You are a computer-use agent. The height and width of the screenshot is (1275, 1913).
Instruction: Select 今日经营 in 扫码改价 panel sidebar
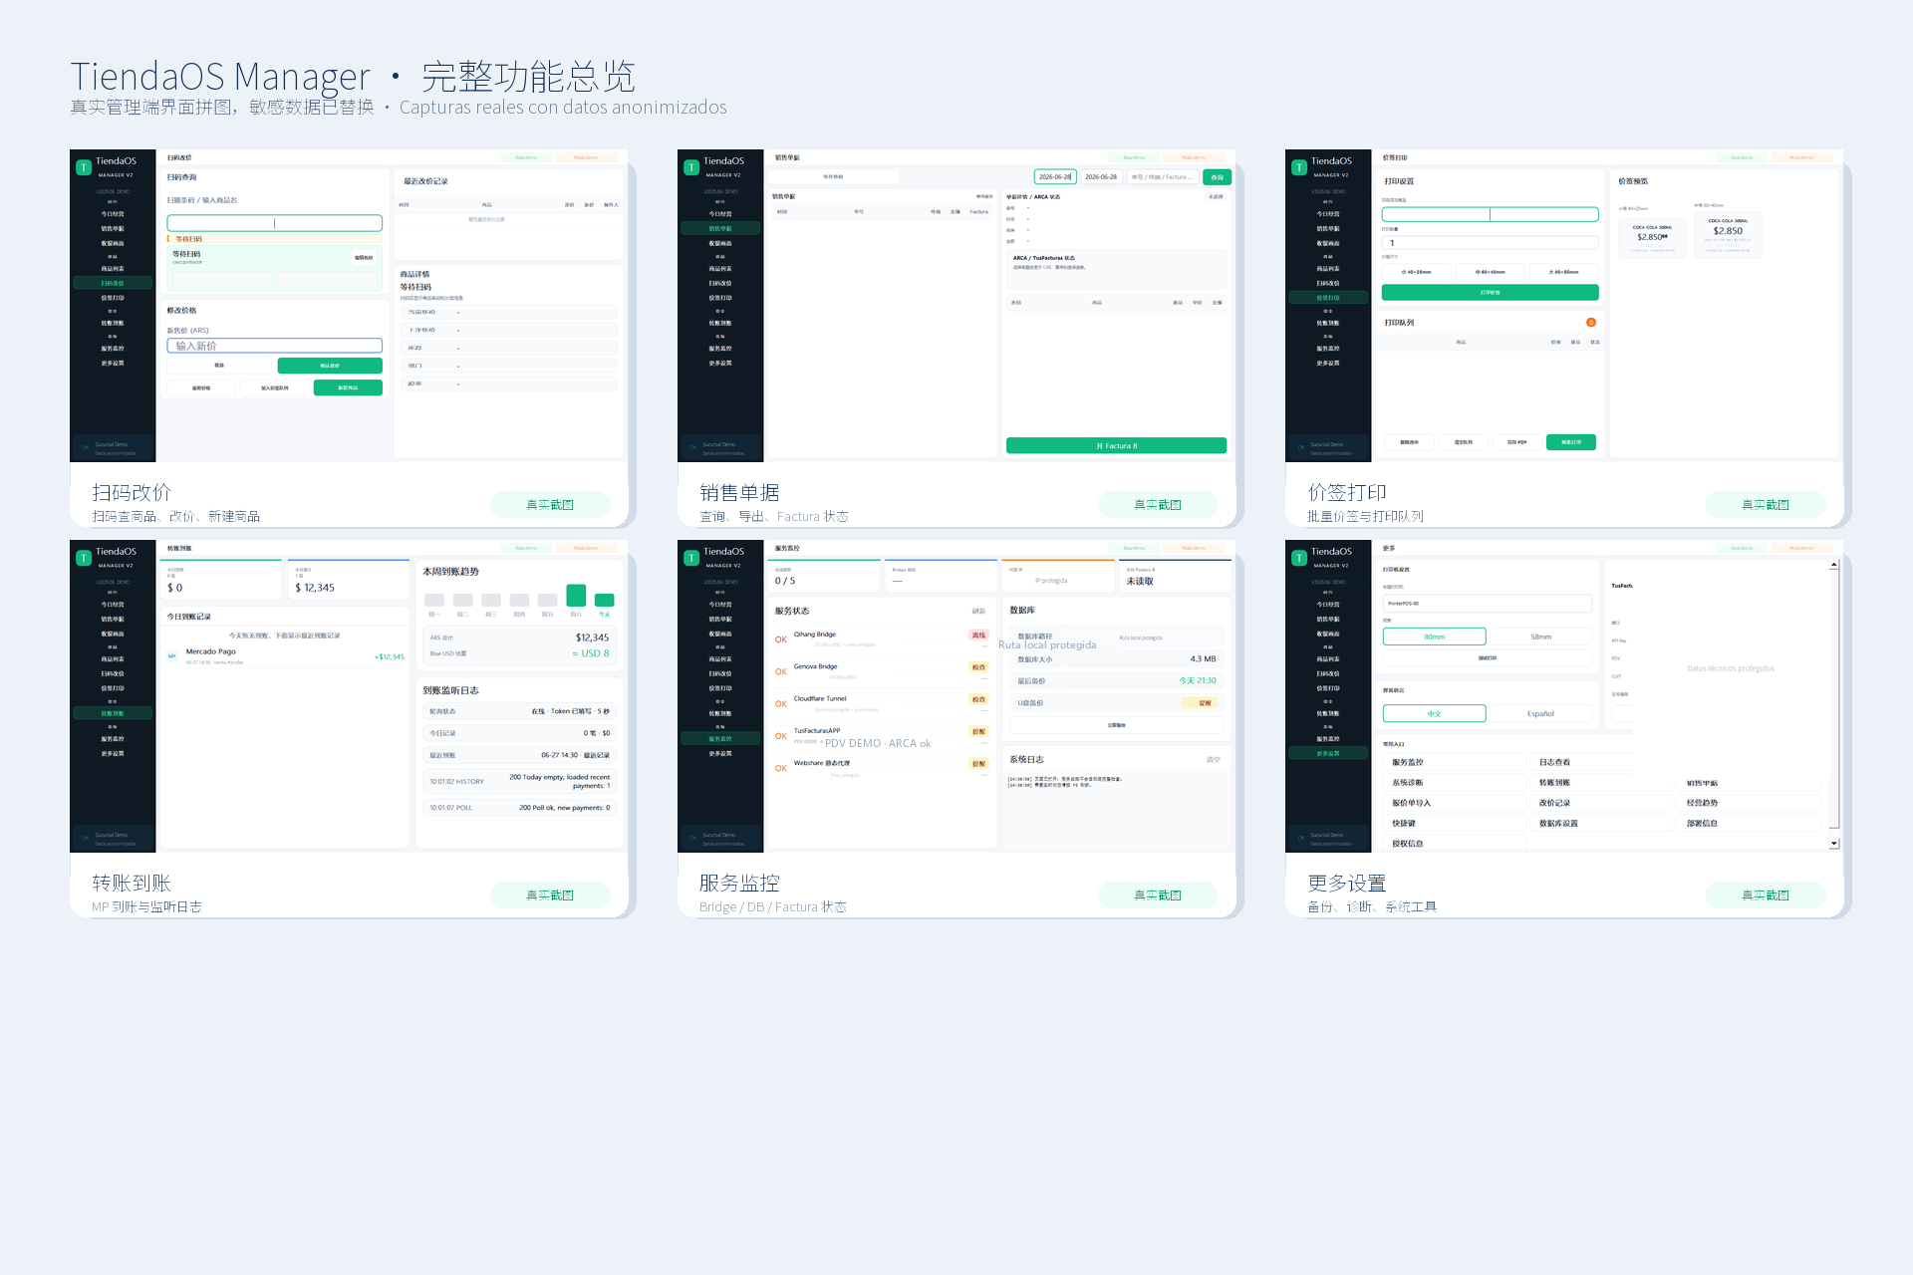coord(113,214)
